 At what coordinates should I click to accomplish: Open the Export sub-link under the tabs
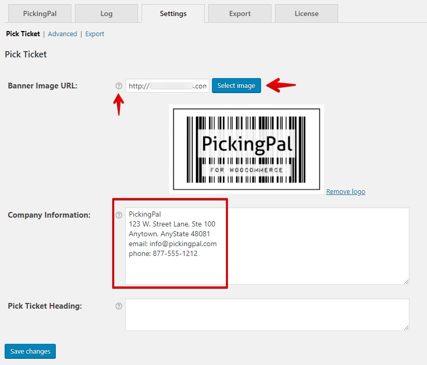(95, 34)
